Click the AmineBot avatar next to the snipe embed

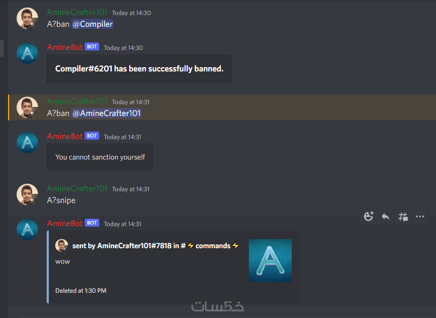(x=27, y=229)
